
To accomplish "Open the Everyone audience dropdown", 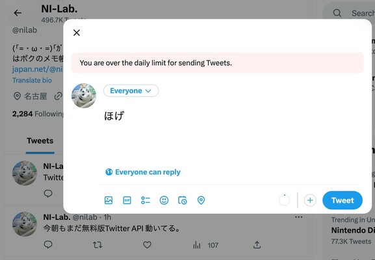I will point(131,90).
